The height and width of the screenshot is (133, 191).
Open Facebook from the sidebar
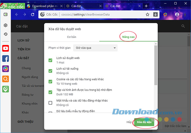[x=5, y=58]
